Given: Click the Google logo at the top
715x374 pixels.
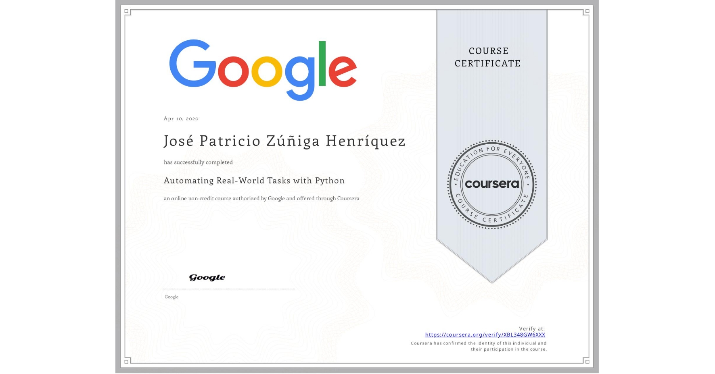Looking at the screenshot, I should coord(262,69).
